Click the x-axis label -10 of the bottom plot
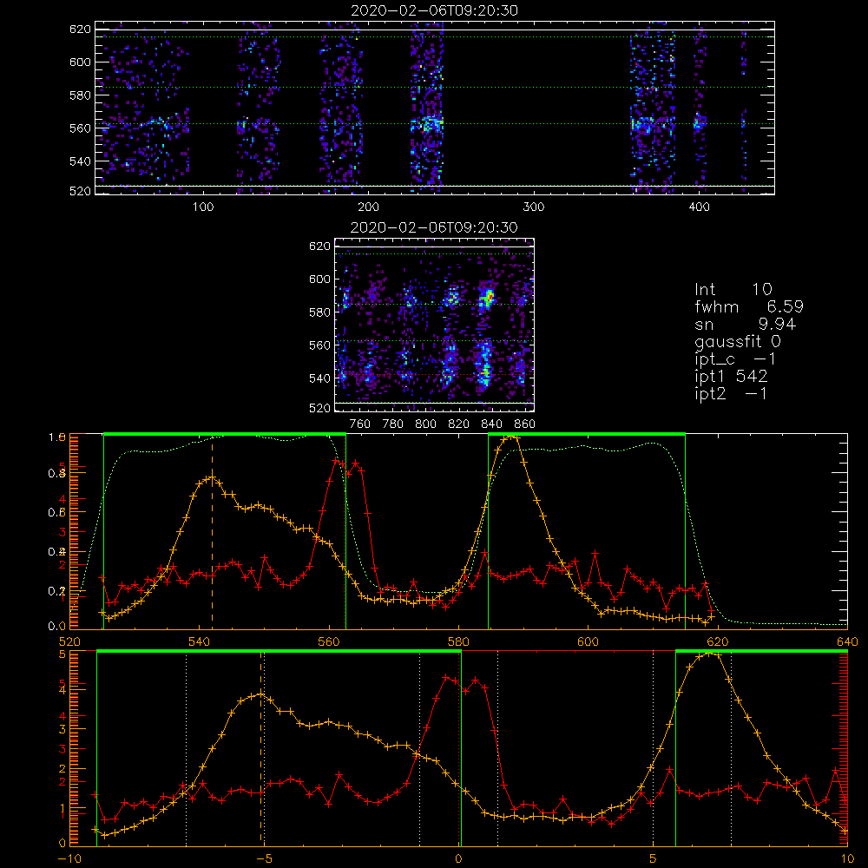Screen dimensions: 868x868 tap(69, 858)
